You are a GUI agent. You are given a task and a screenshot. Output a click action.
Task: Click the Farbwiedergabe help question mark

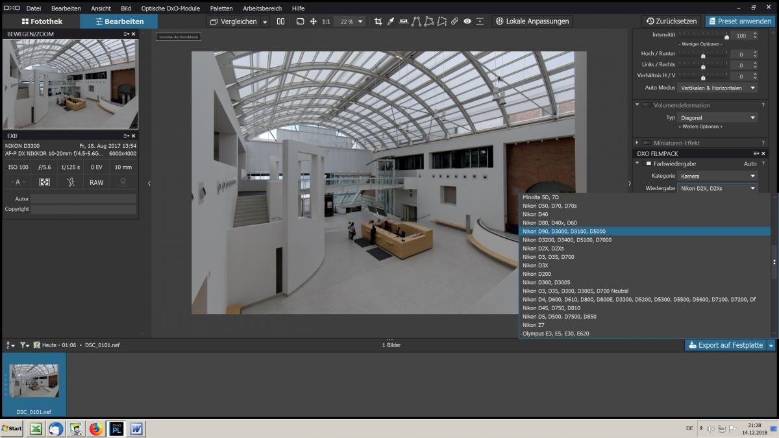pyautogui.click(x=763, y=164)
